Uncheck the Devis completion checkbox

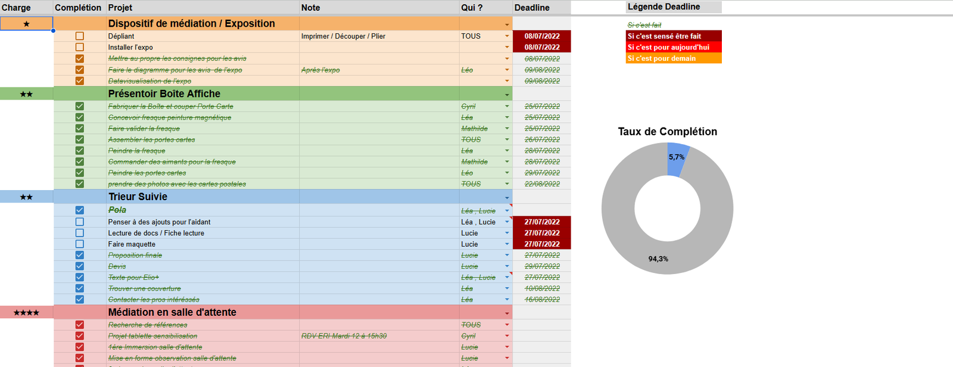(80, 266)
